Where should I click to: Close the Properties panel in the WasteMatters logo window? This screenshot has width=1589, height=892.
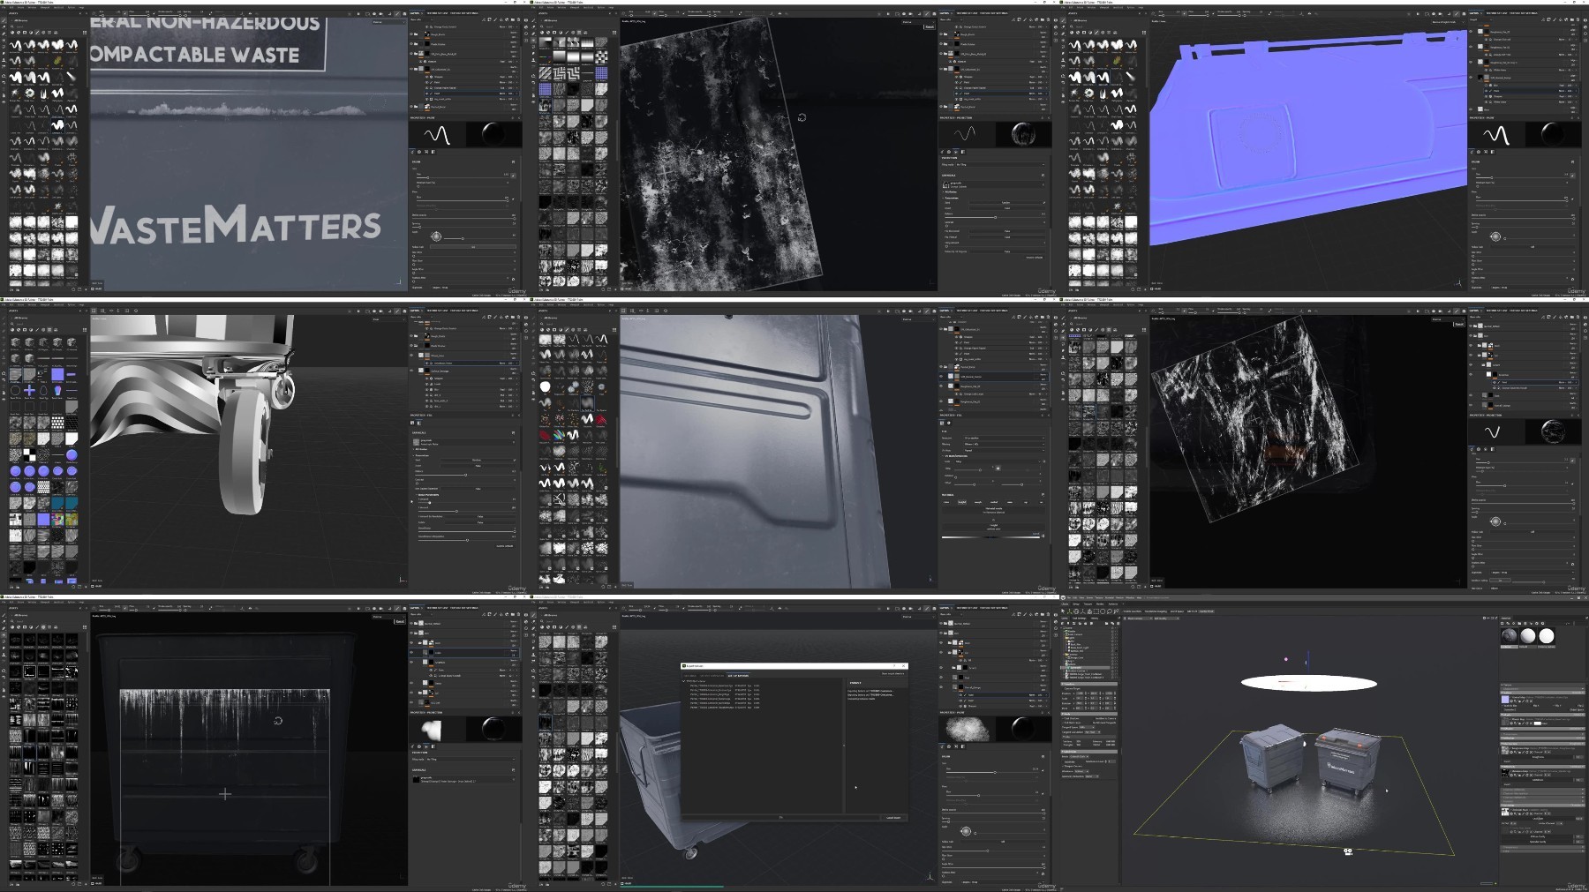pyautogui.click(x=519, y=117)
